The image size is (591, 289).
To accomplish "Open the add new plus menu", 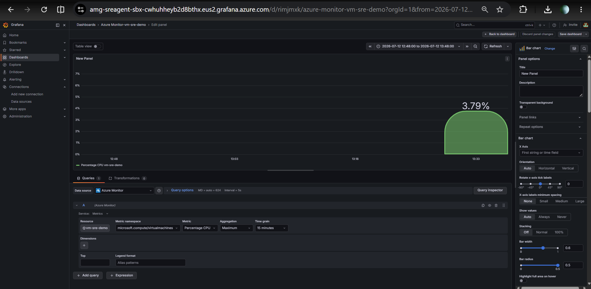I will pos(542,25).
